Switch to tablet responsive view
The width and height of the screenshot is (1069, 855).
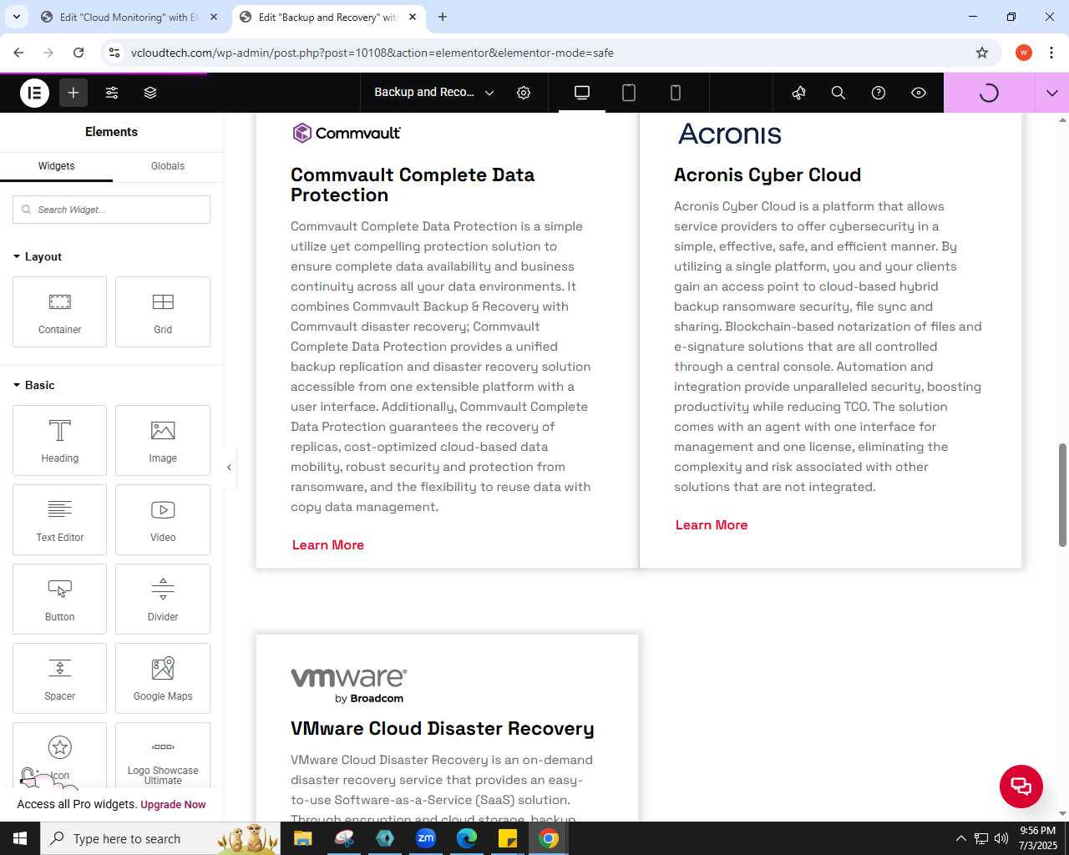click(x=629, y=93)
